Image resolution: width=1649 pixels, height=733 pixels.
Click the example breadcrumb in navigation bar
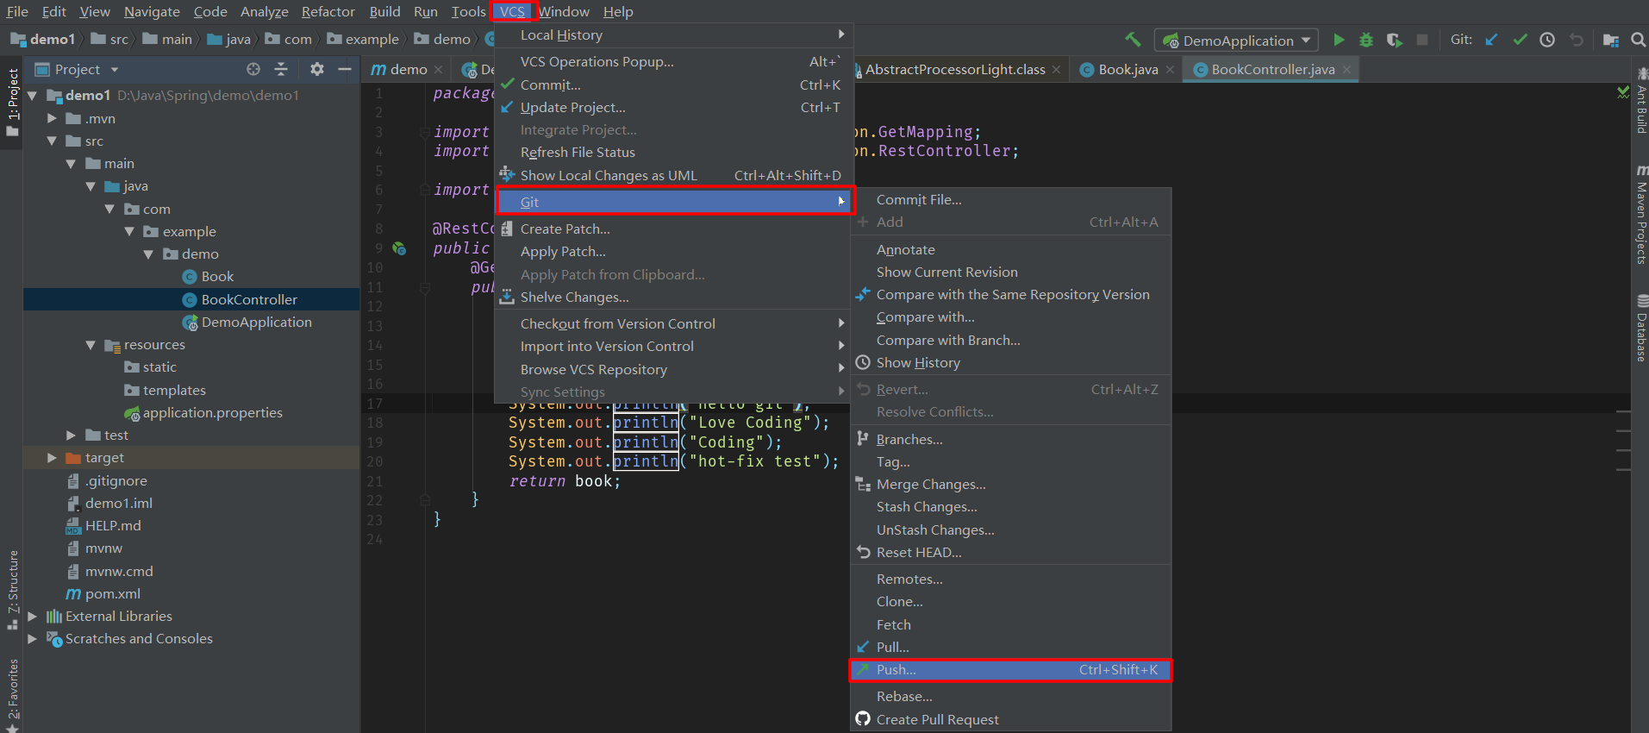coord(363,40)
